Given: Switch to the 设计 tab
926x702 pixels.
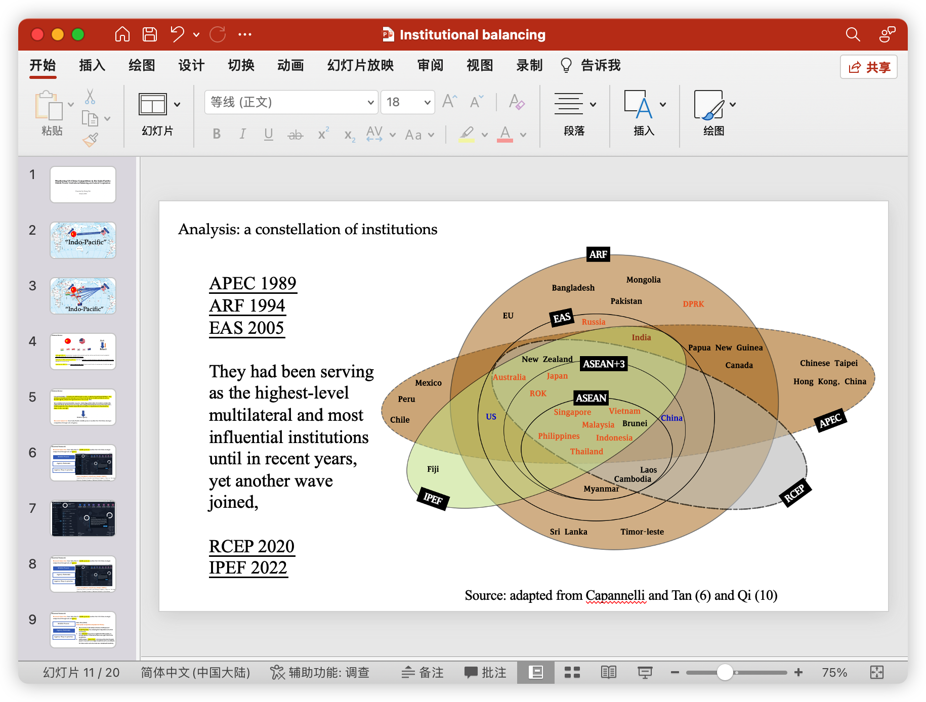Looking at the screenshot, I should click(x=191, y=65).
